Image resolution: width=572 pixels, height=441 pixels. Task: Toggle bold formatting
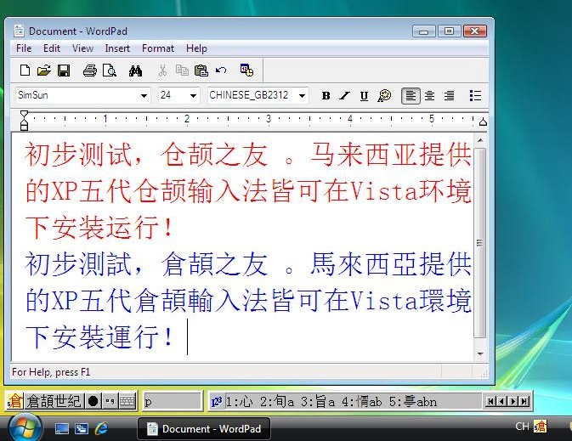pyautogui.click(x=326, y=96)
